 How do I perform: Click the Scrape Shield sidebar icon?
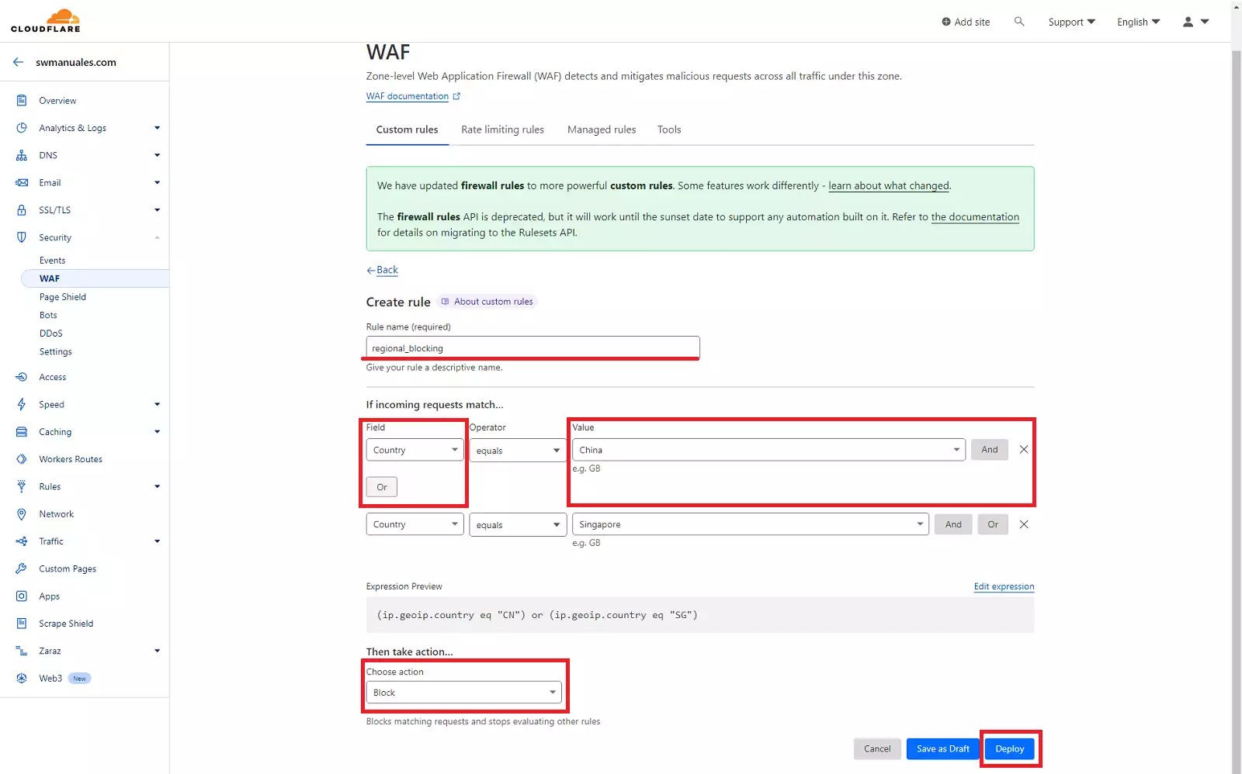coord(22,624)
